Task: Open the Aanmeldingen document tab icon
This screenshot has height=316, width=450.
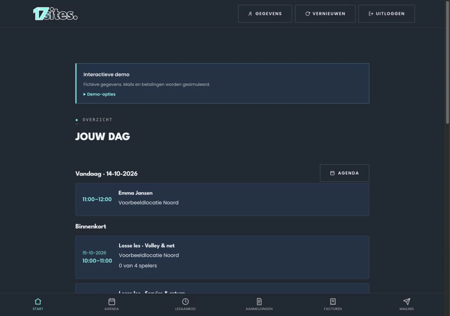Action: 259,301
